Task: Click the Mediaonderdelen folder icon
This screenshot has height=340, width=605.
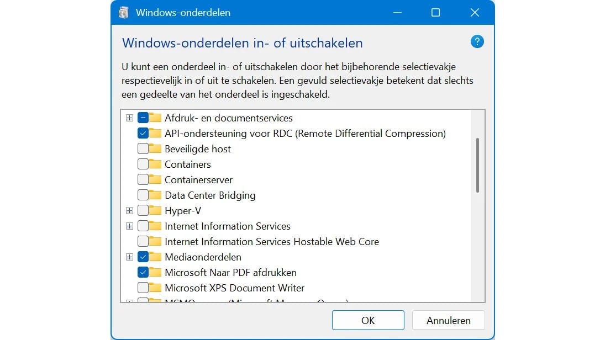Action: [155, 257]
